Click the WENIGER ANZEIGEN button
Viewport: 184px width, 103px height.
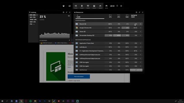pyautogui.click(x=136, y=70)
